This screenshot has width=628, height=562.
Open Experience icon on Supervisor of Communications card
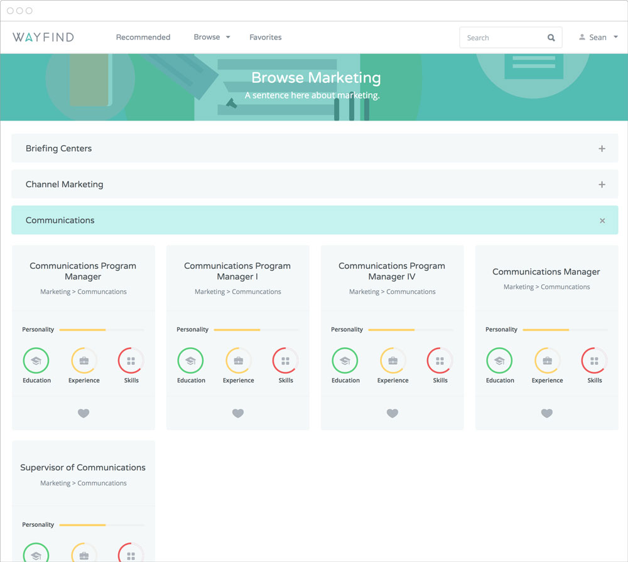tap(84, 553)
